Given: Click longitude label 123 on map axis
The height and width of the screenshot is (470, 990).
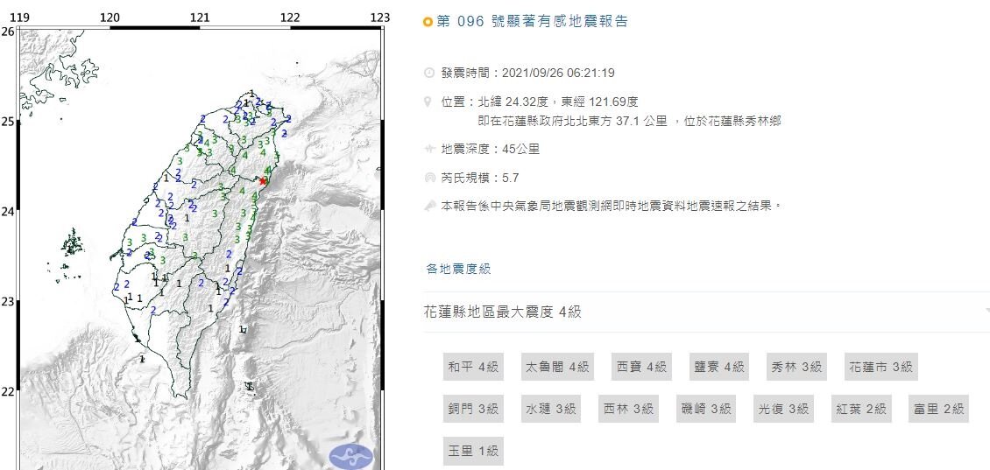Looking at the screenshot, I should coord(381,18).
